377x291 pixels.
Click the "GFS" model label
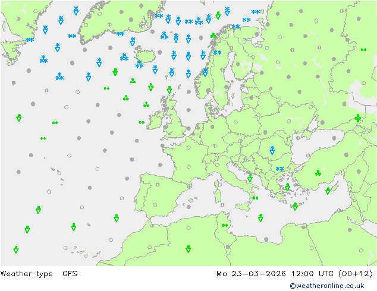70,274
